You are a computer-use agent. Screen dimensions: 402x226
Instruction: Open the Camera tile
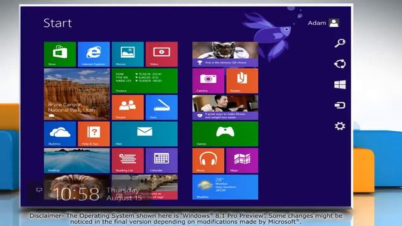(x=208, y=81)
